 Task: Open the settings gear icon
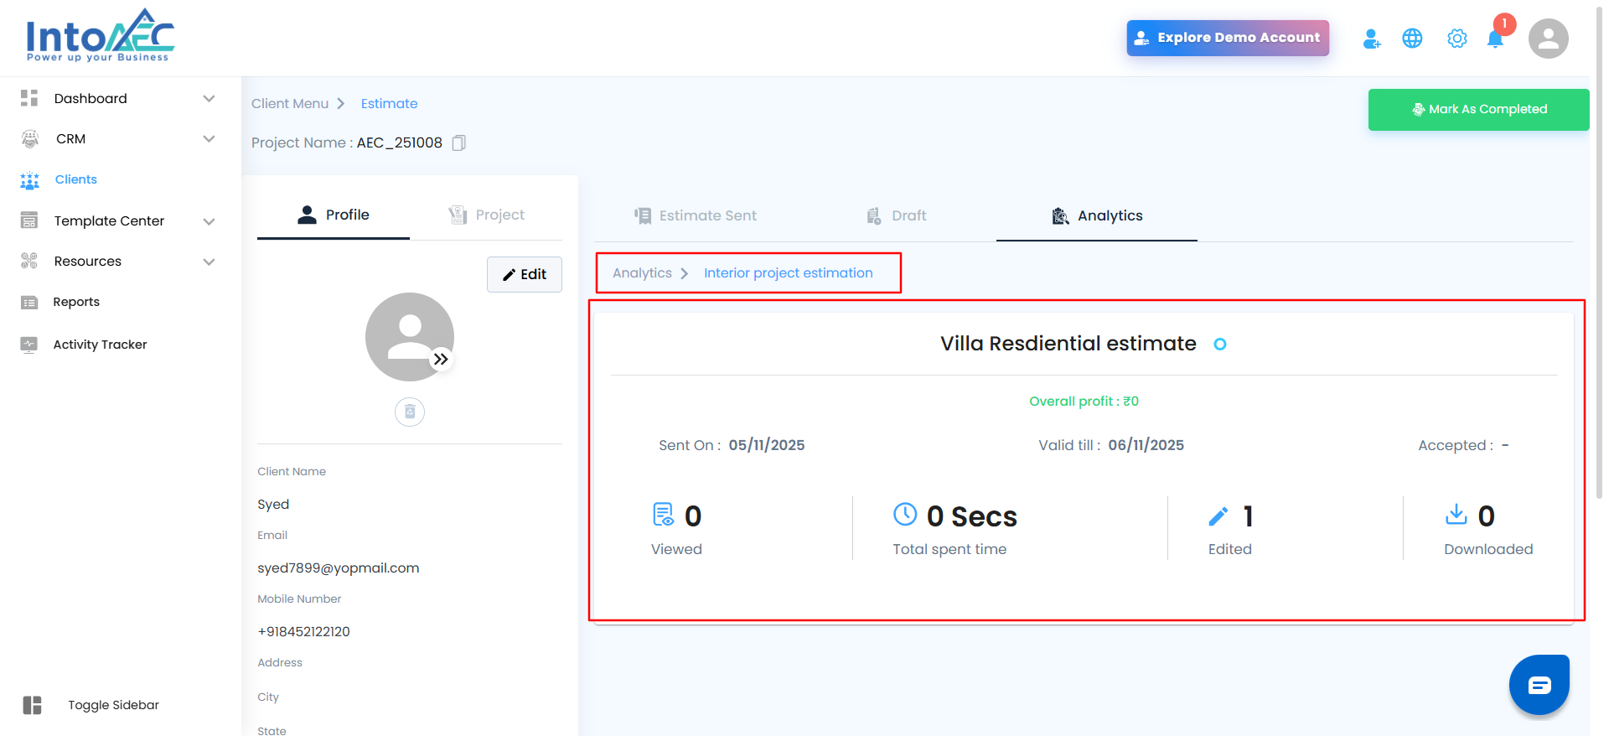click(1457, 39)
